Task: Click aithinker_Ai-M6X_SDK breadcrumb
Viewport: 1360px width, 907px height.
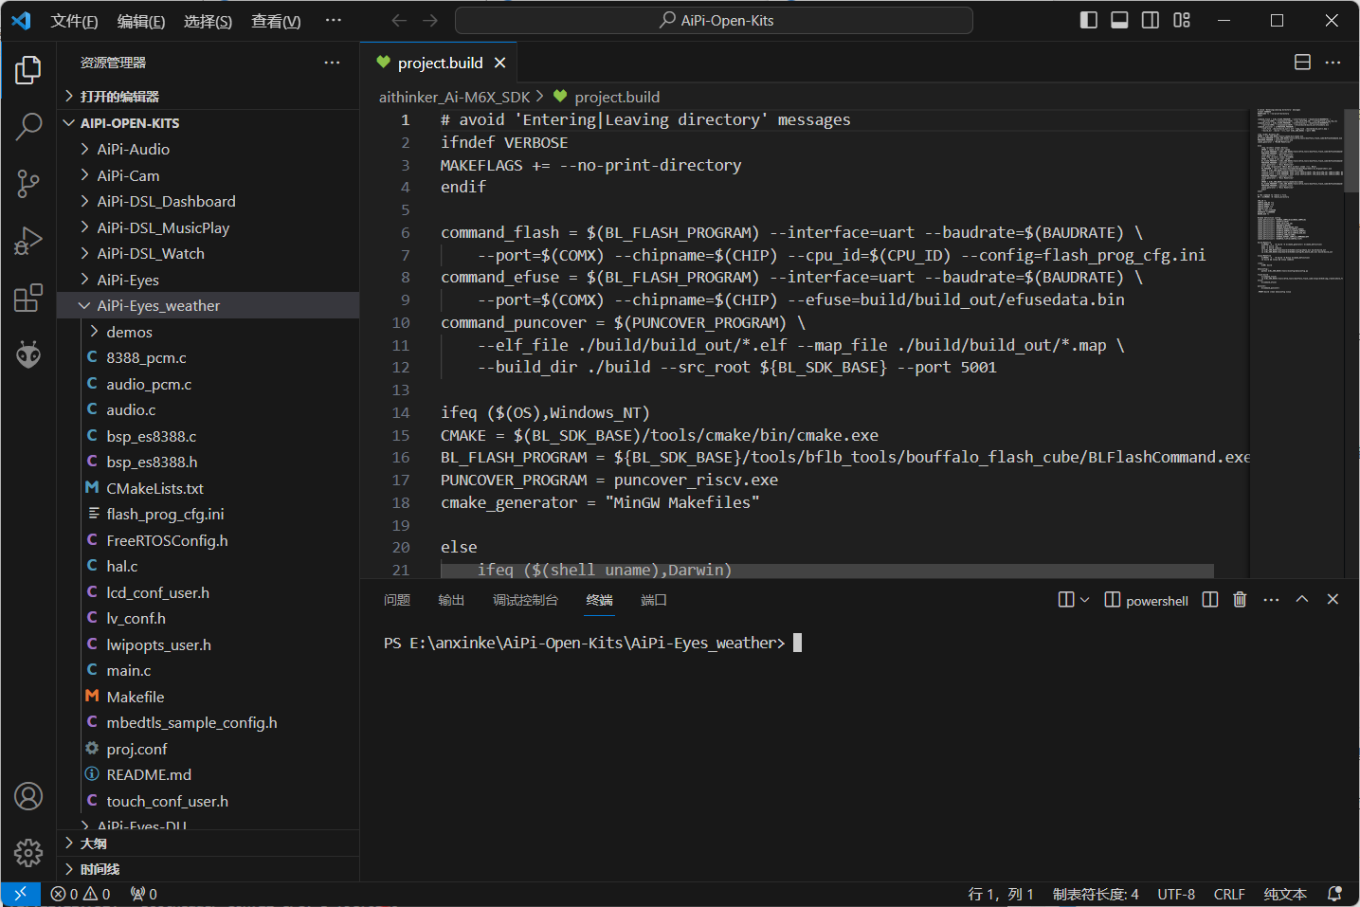Action: (x=455, y=97)
